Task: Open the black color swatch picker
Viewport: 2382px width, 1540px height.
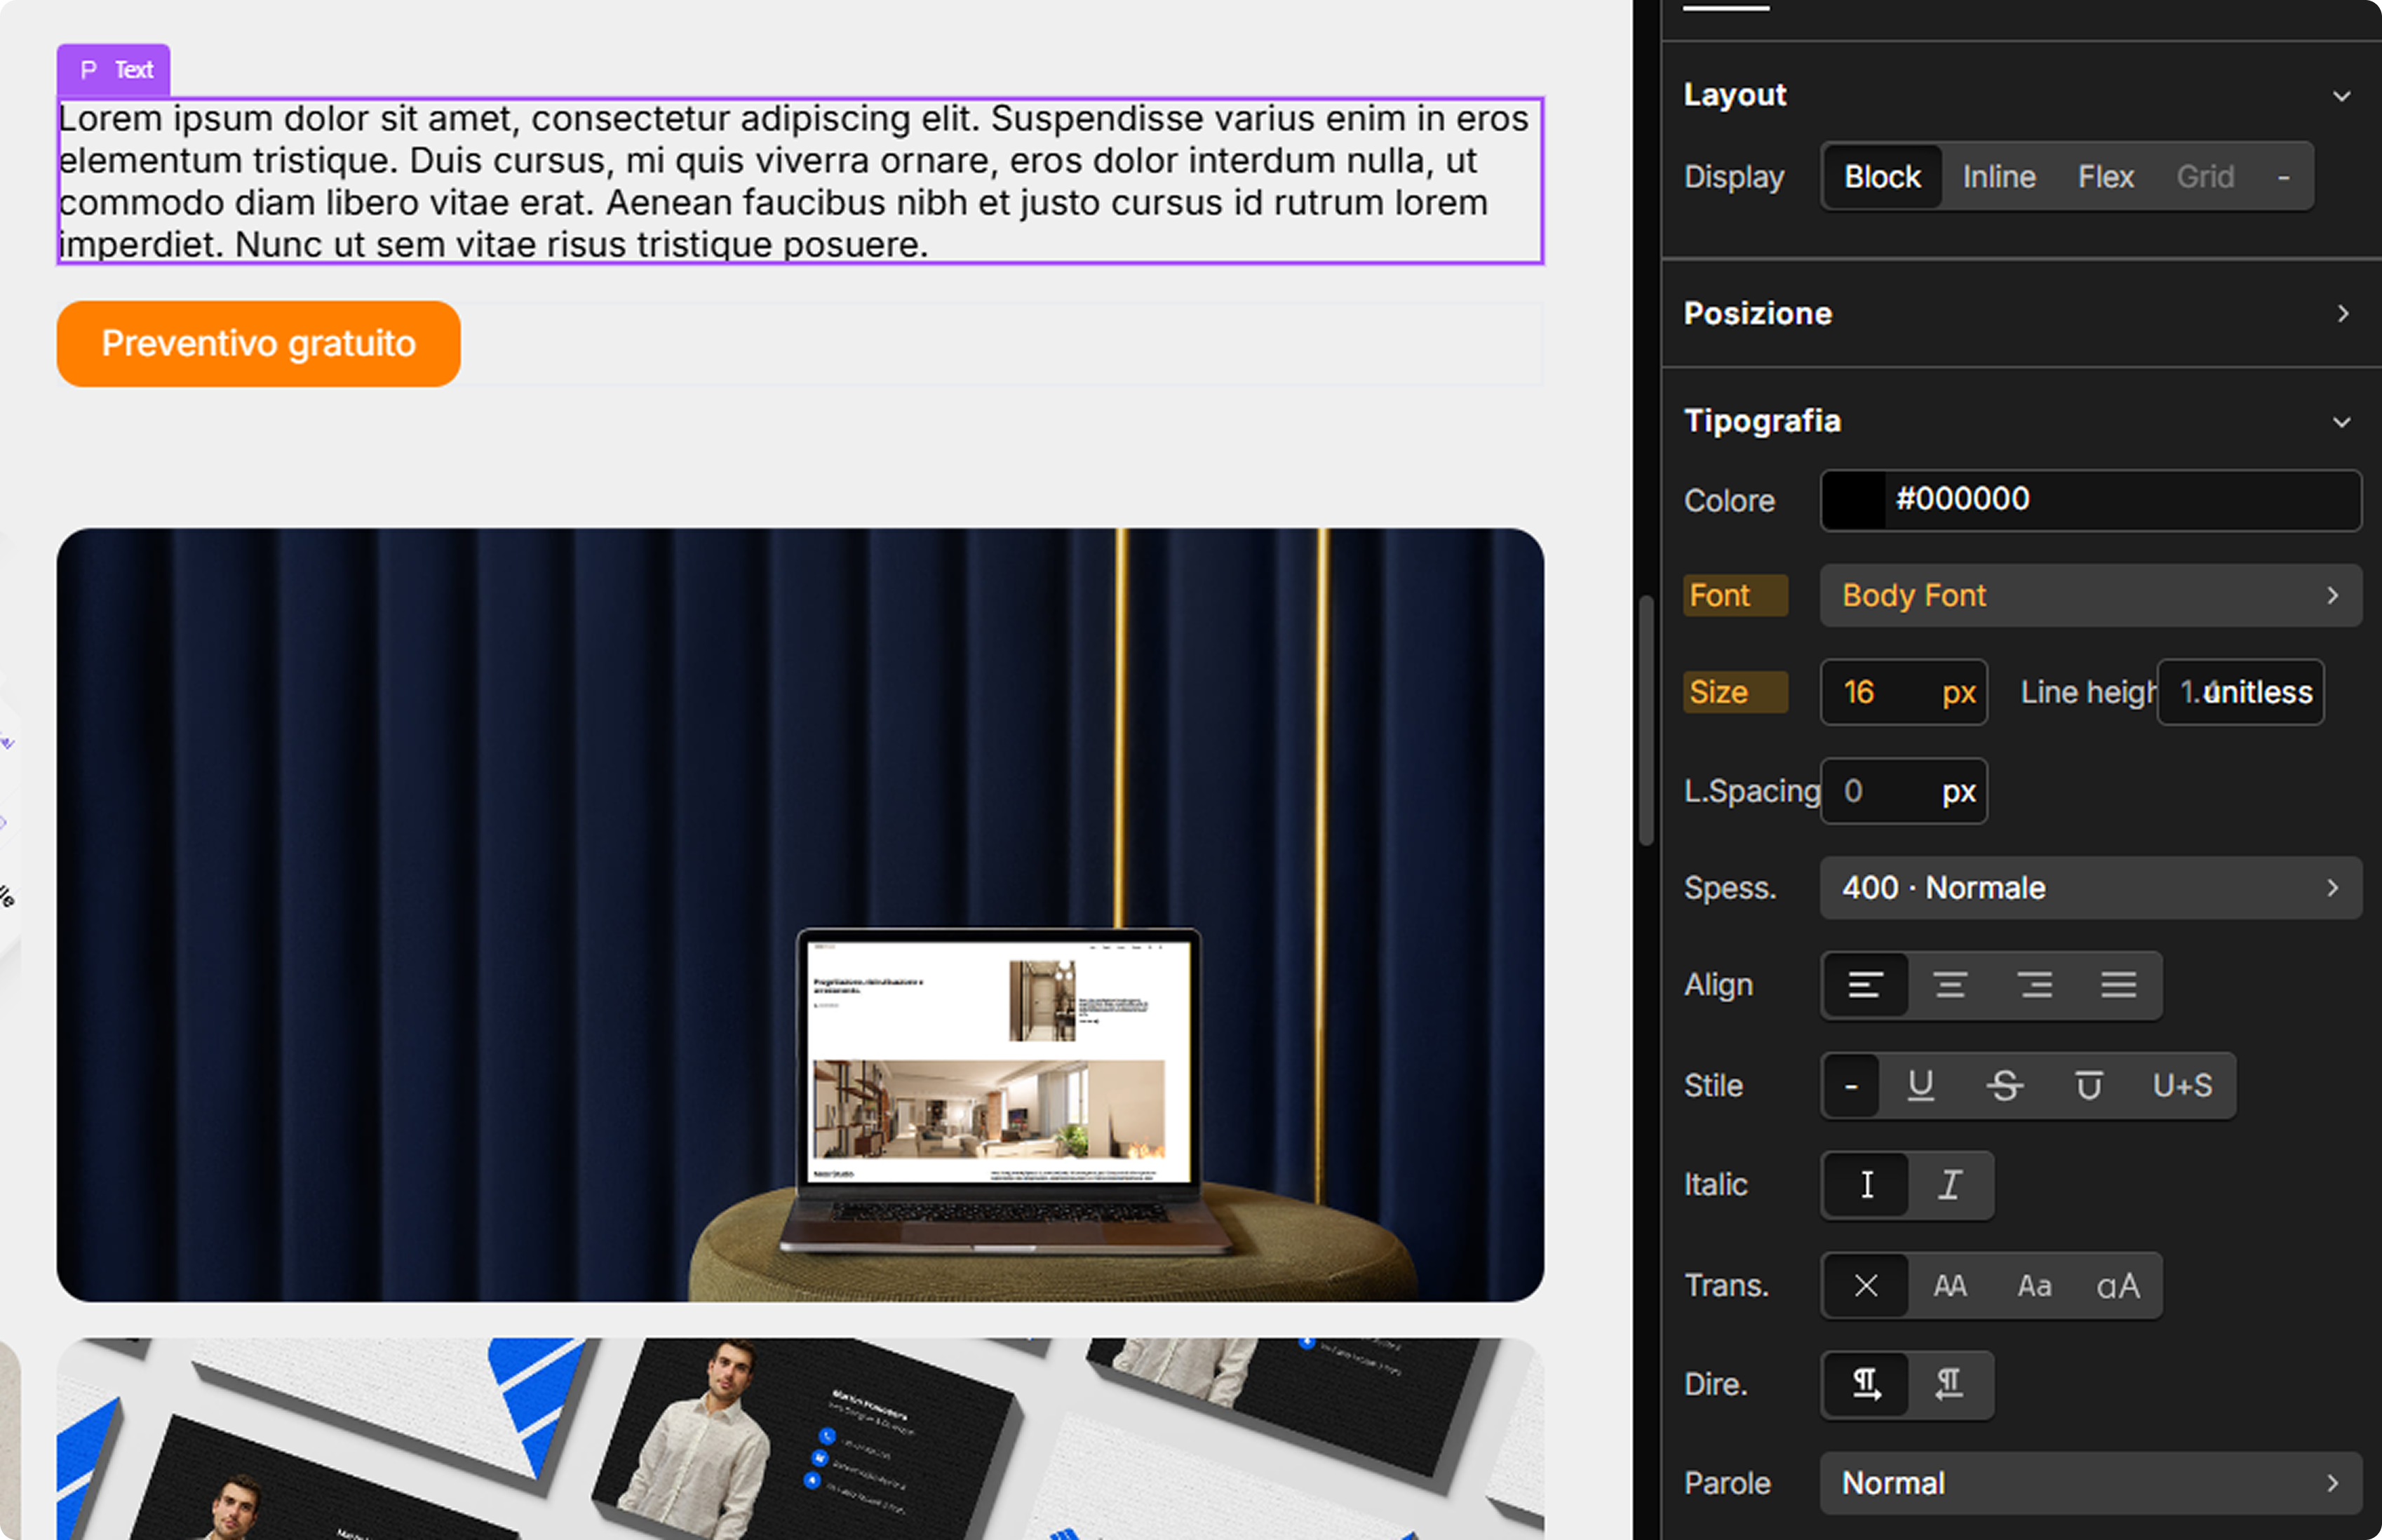Action: [x=1853, y=500]
